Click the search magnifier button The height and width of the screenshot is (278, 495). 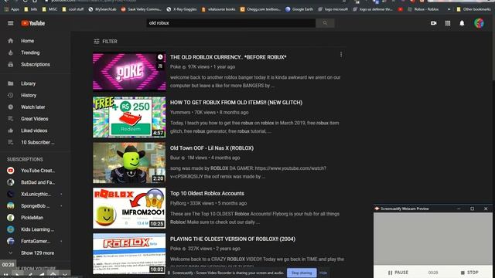(325, 23)
